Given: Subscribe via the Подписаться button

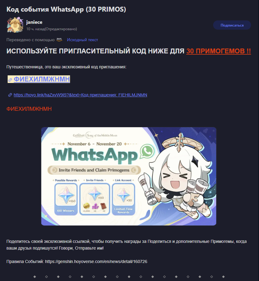Looking at the screenshot, I should coord(232,25).
